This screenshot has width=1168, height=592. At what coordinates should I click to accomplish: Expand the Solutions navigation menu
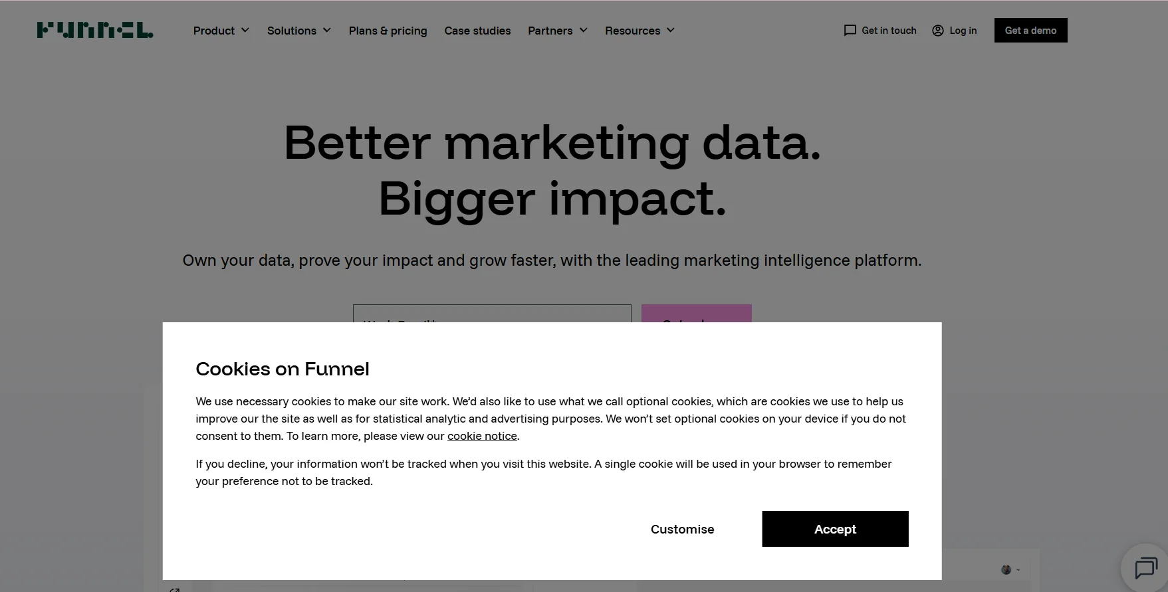pyautogui.click(x=298, y=30)
